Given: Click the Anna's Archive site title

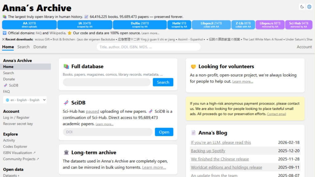Looking at the screenshot, I should tap(37, 8).
